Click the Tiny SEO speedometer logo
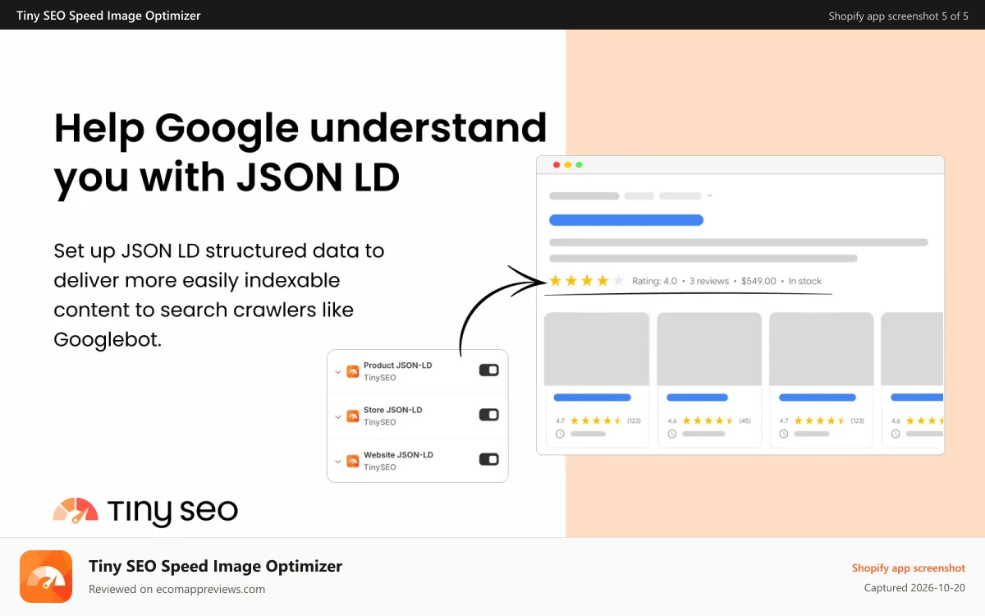Screen dimensions: 985x616 point(76,511)
